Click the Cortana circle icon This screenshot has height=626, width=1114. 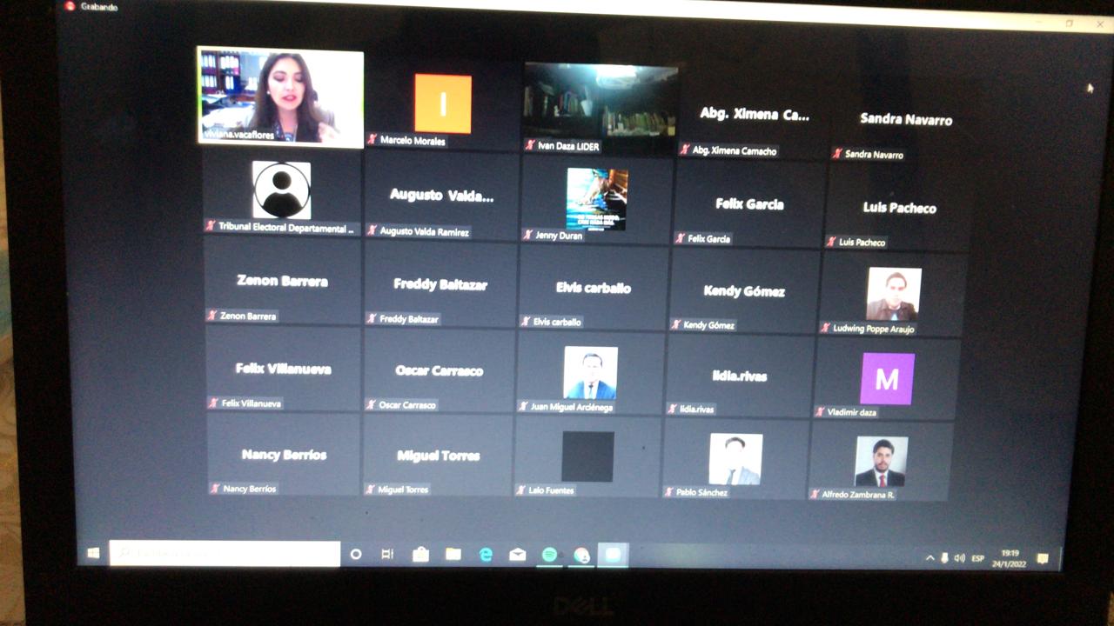point(356,554)
